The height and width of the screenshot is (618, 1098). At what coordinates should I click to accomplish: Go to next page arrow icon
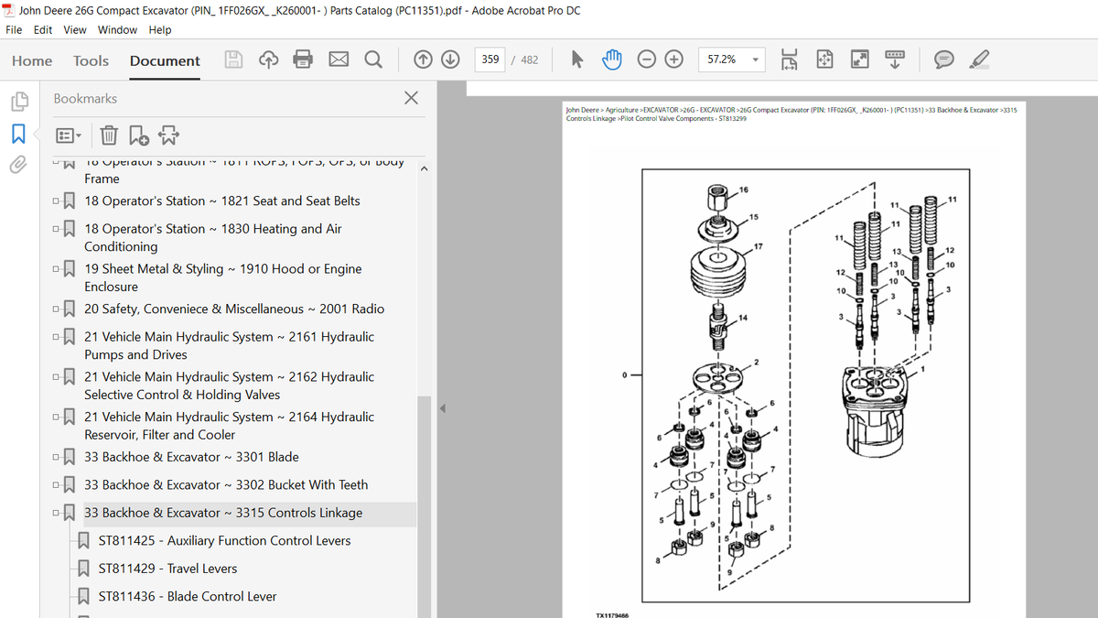450,60
